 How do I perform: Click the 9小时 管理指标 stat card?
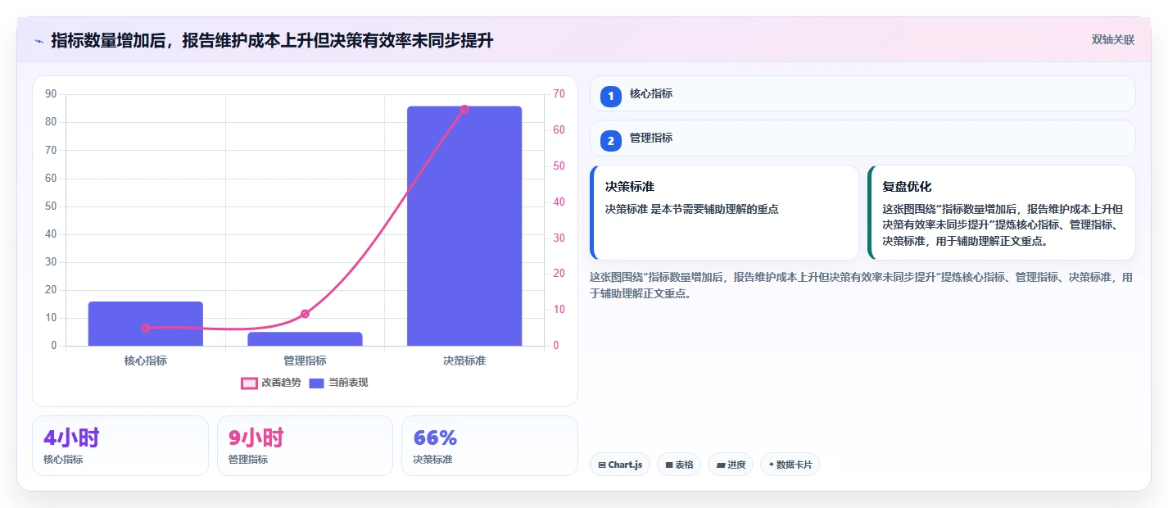305,446
